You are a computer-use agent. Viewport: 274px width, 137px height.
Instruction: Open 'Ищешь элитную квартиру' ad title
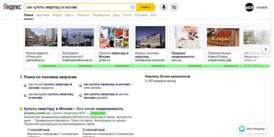coord(147,55)
